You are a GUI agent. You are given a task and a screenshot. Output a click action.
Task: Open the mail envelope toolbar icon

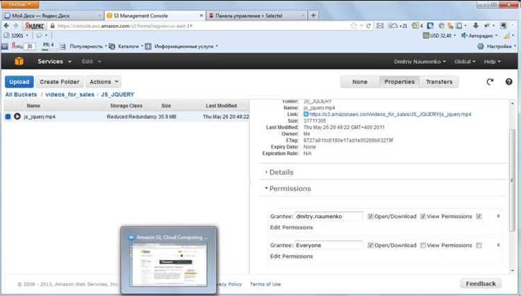click(380, 26)
